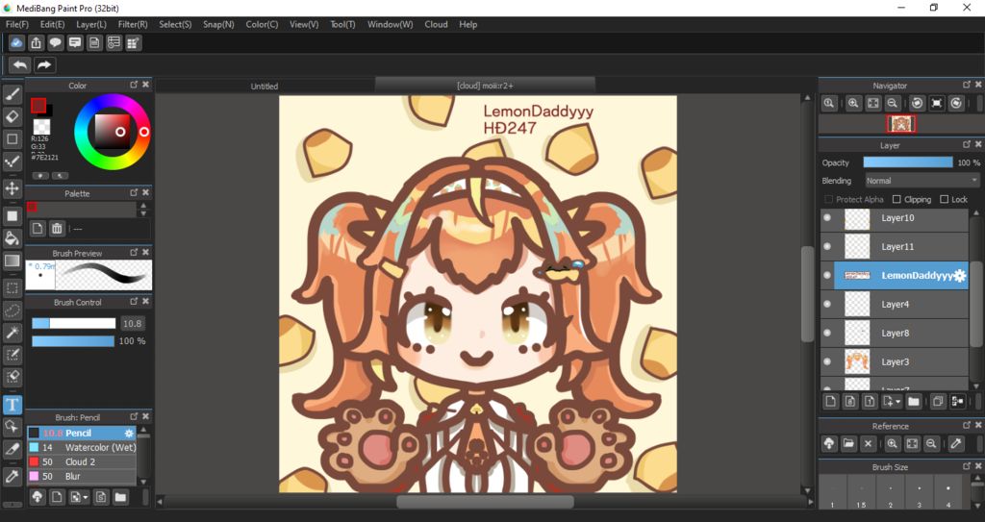Select the Watercolor (Wet) brush

tap(82, 447)
